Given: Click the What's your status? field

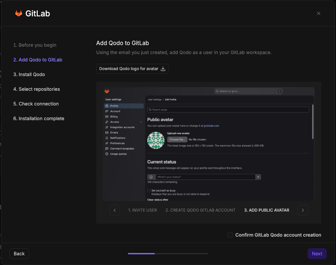Looking at the screenshot, I should (x=205, y=177).
